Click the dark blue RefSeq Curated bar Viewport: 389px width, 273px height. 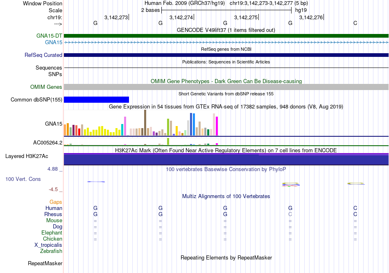tap(226, 55)
